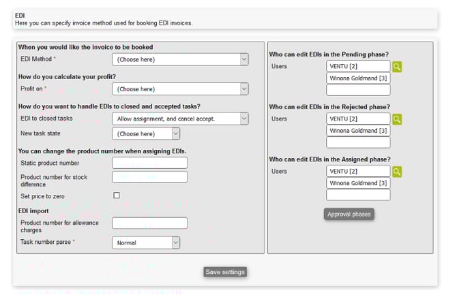Viewport: 457px width, 297px height.
Task: Expand the Task number parse dropdown
Action: click(146, 243)
